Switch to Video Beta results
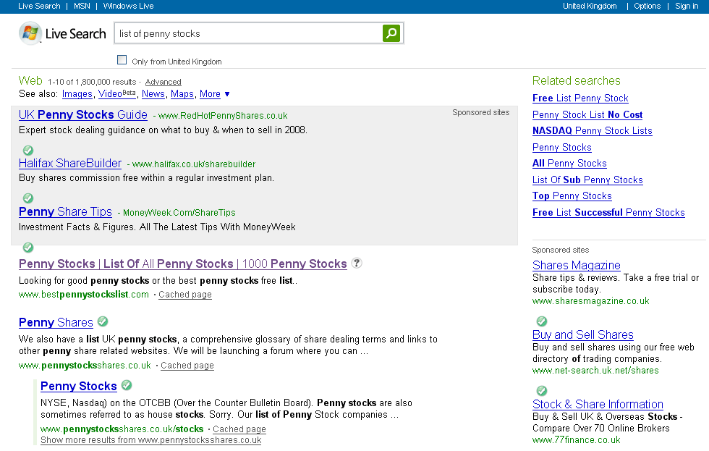The width and height of the screenshot is (709, 451). click(x=117, y=93)
